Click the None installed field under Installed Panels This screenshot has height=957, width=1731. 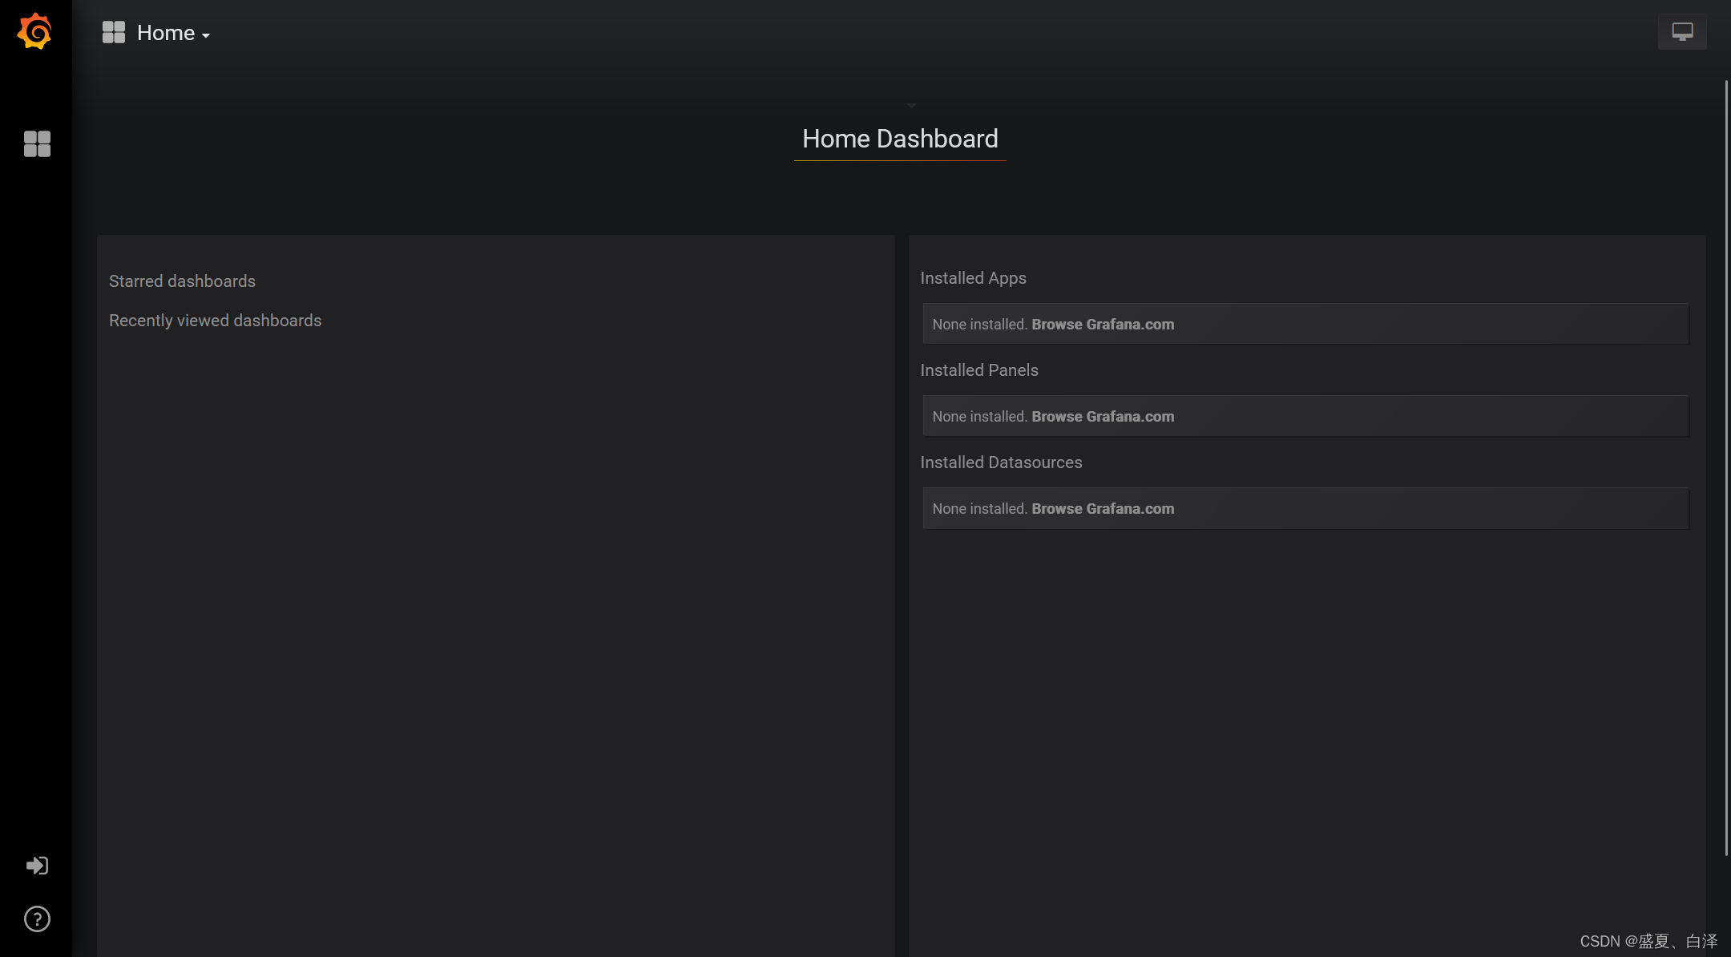click(979, 416)
